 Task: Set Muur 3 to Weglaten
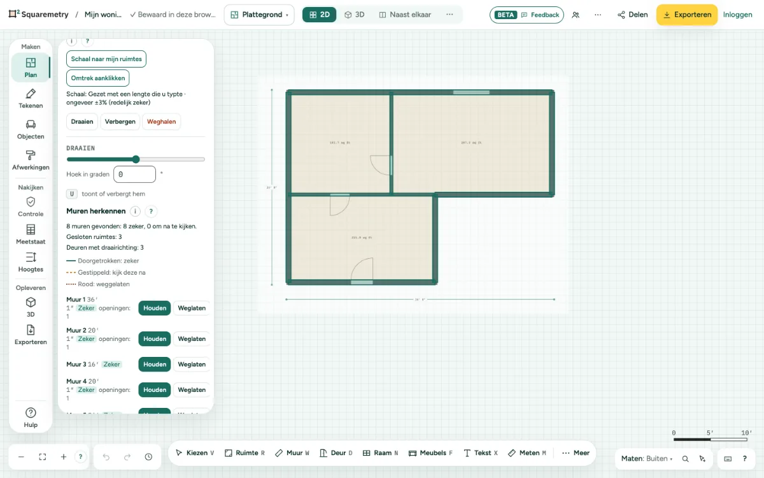[x=192, y=365]
